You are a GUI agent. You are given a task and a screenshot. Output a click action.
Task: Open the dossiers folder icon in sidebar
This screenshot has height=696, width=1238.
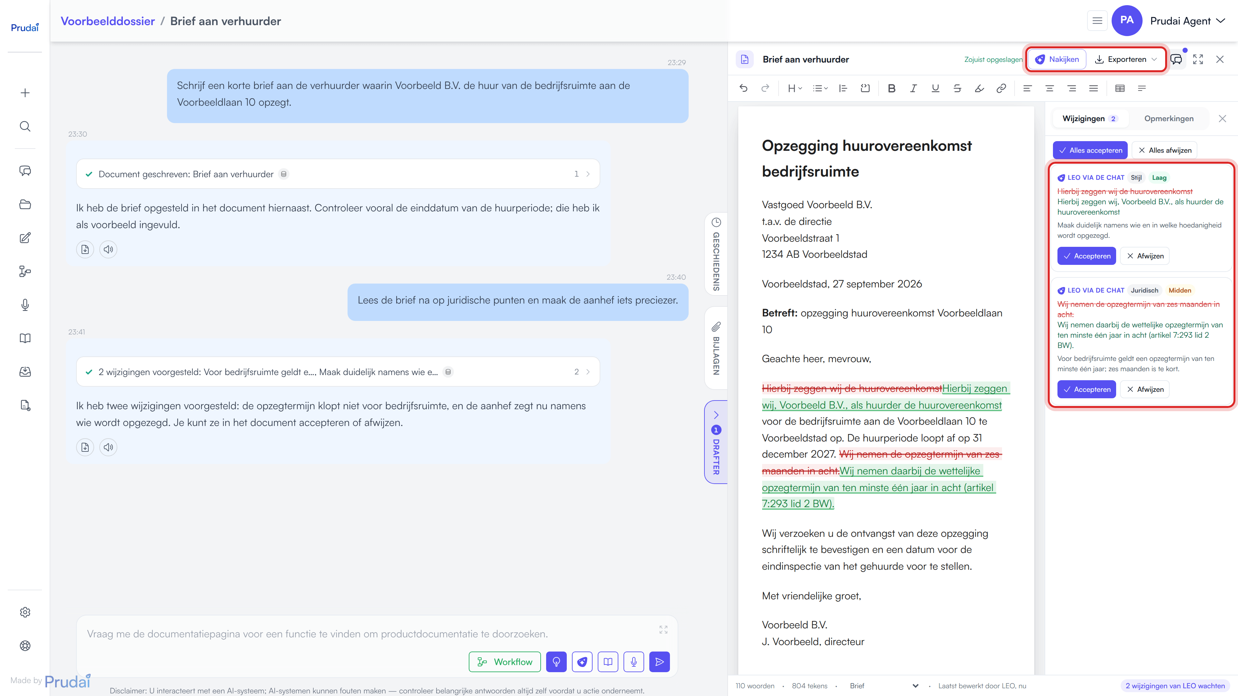coord(25,205)
